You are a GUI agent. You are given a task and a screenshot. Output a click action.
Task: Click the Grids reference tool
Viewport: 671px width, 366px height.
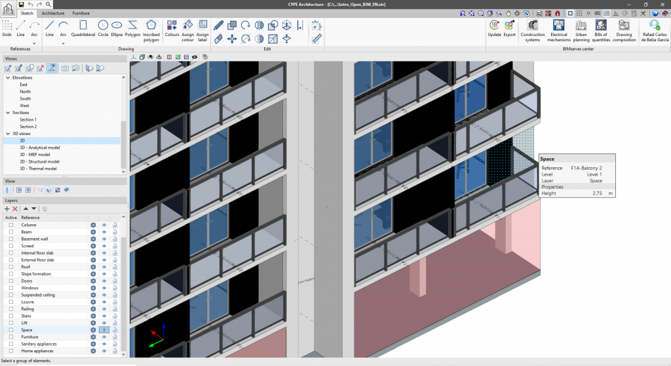[x=7, y=29]
